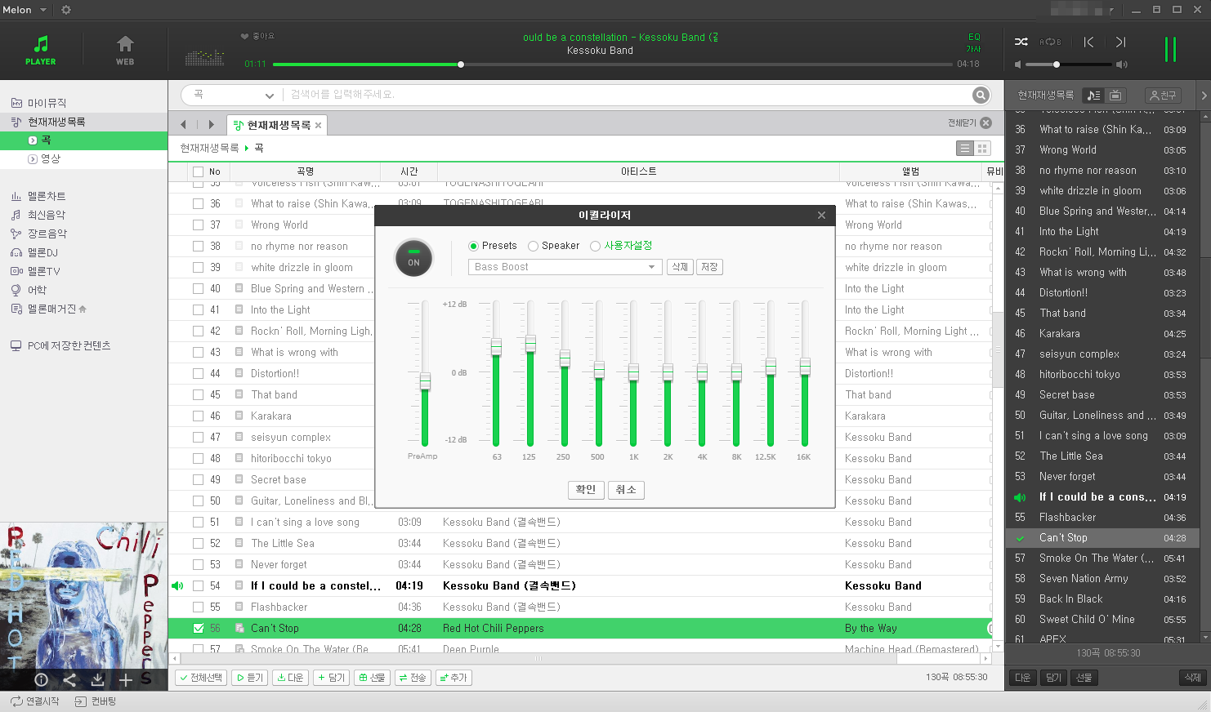The image size is (1211, 712).
Task: Navigate back with left arrow
Action: pyautogui.click(x=183, y=125)
